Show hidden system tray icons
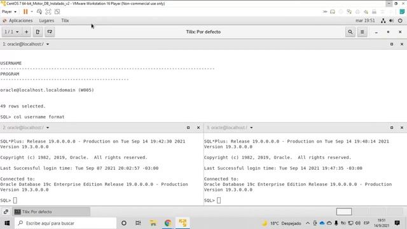This screenshot has width=407, height=229. tap(308, 223)
